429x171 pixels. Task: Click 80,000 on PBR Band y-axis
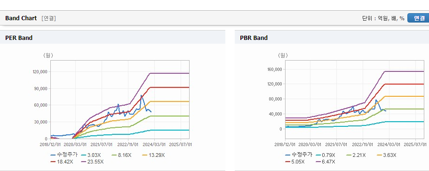(276, 99)
